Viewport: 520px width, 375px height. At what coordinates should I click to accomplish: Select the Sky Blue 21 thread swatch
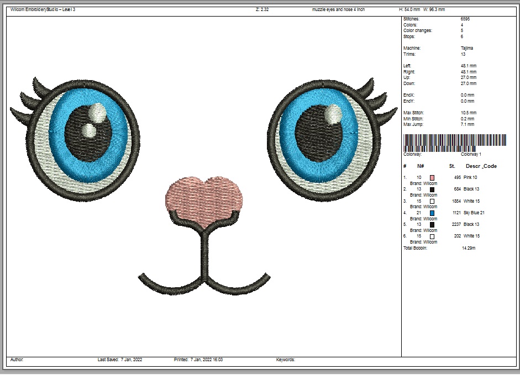[x=432, y=213]
